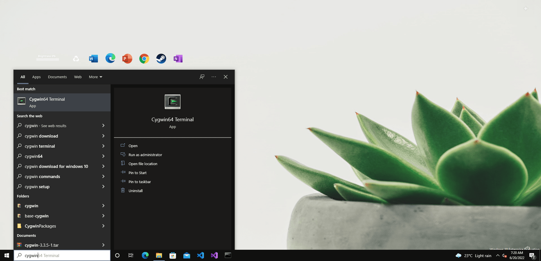This screenshot has height=261, width=541.
Task: Open the terminal icon on taskbar
Action: [x=228, y=255]
